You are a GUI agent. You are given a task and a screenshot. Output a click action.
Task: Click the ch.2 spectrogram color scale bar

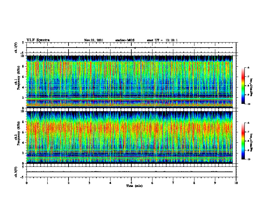click(x=243, y=141)
